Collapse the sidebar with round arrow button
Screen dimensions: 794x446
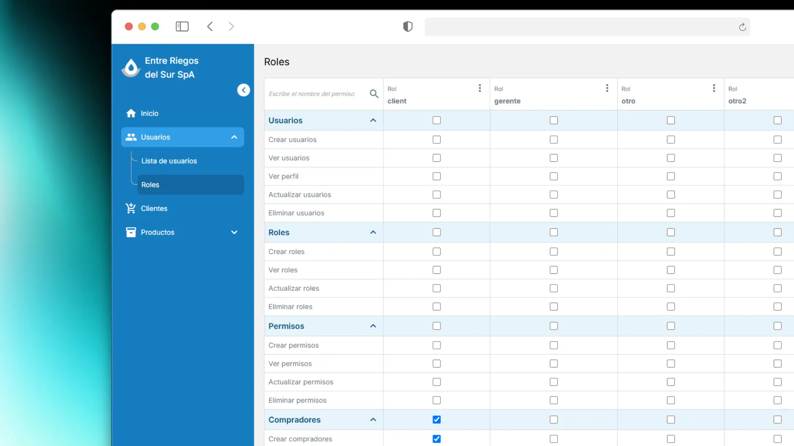(x=244, y=90)
